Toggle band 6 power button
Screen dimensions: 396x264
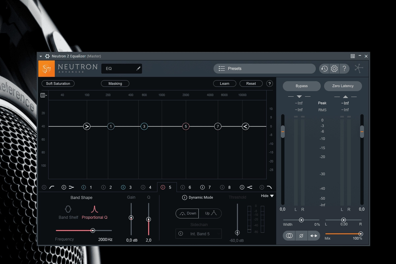182,187
